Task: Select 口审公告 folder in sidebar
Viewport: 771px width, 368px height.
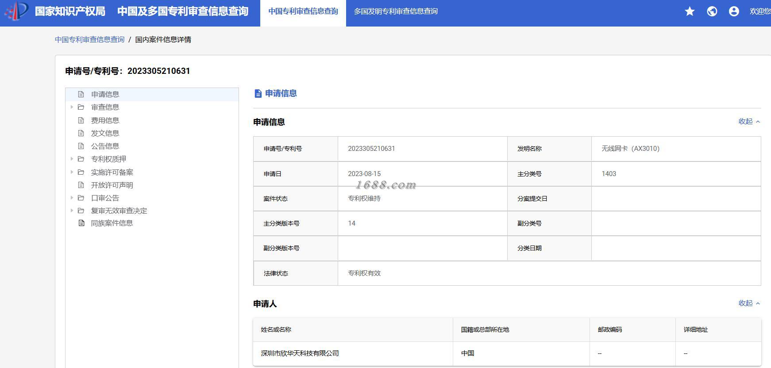Action: [105, 198]
